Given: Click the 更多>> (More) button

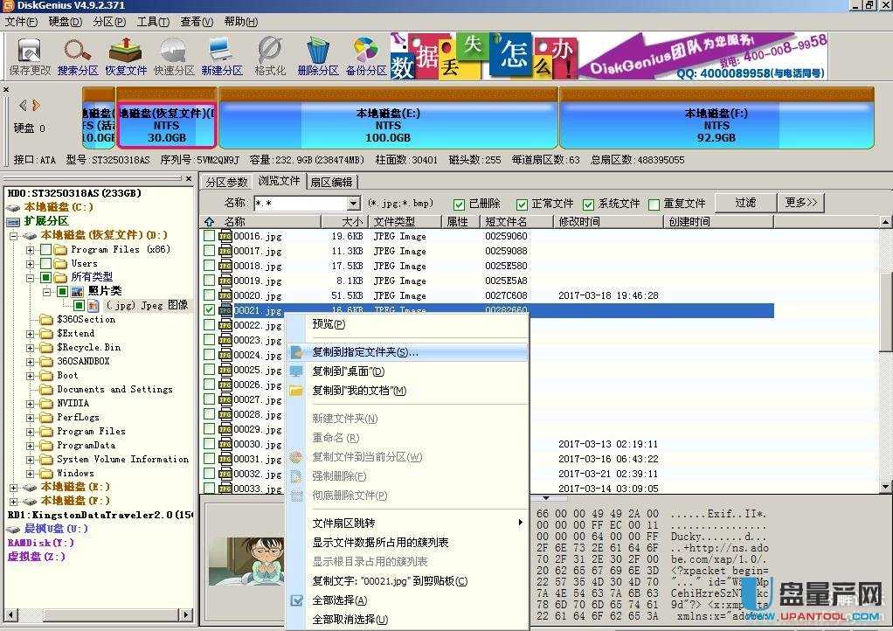Looking at the screenshot, I should pos(801,203).
